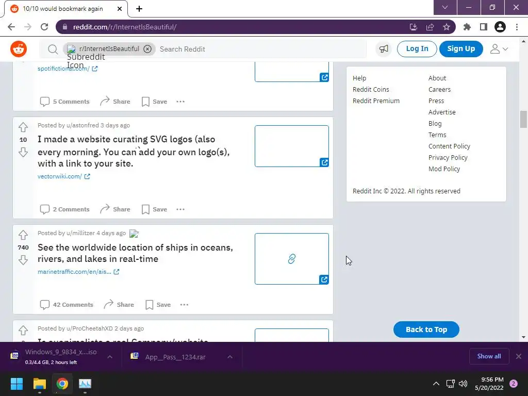Viewport: 528px width, 396px height.
Task: Downvote the SVG logos post
Action: [x=23, y=152]
